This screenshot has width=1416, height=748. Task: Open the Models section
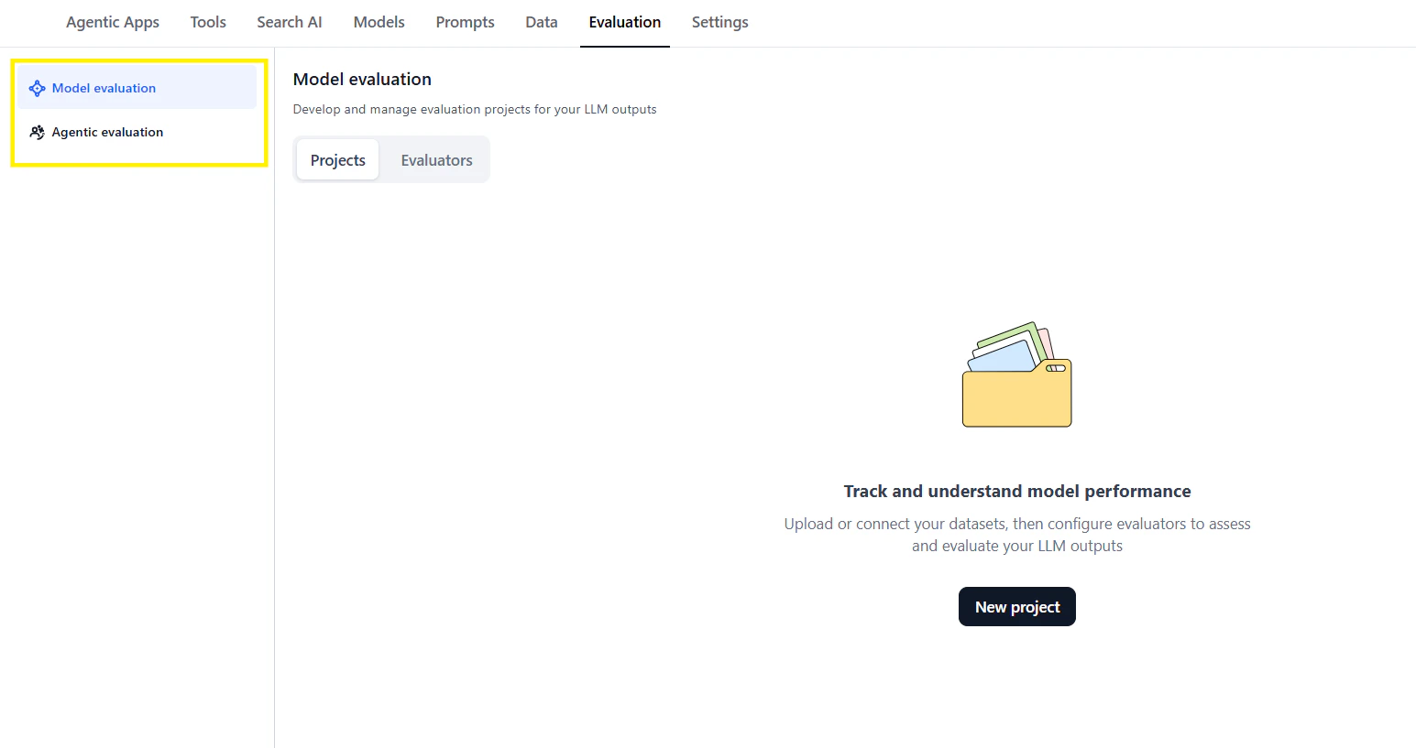[x=379, y=22]
